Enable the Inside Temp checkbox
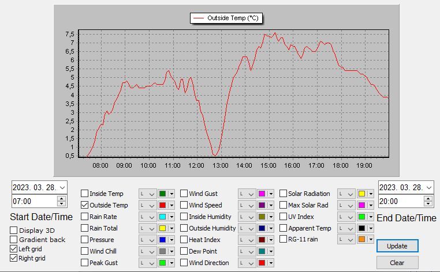 85,194
